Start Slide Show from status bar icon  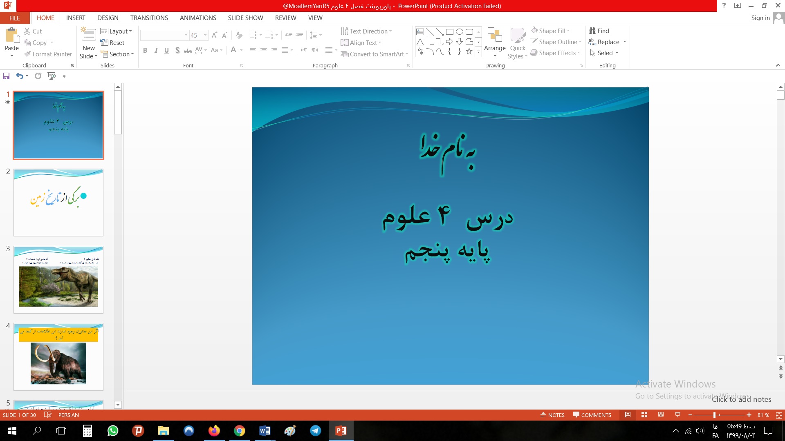tap(677, 415)
